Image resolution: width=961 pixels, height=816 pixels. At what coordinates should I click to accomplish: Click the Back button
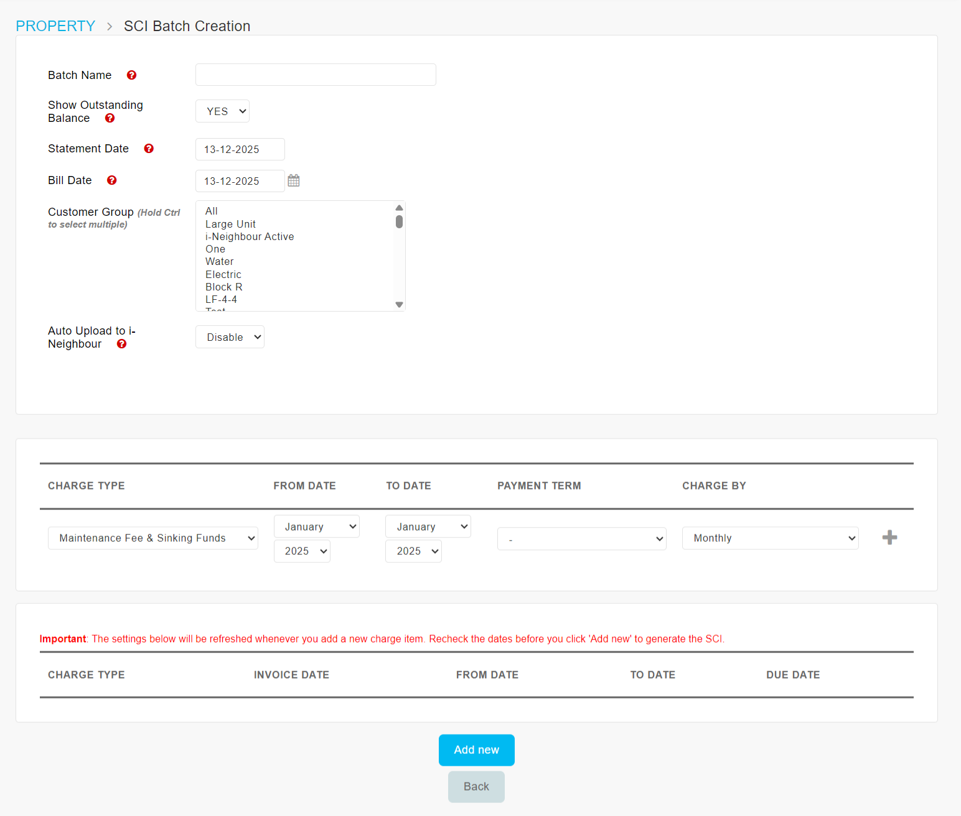pyautogui.click(x=476, y=787)
